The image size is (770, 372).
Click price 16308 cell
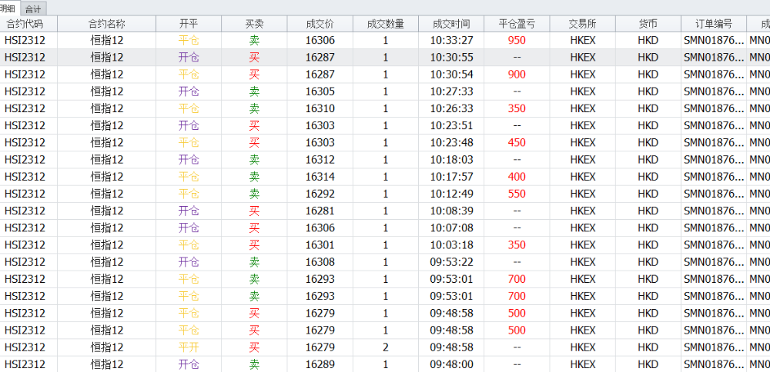[x=320, y=262]
